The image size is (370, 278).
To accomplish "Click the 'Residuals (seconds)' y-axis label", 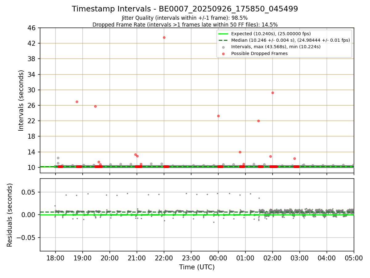I will coord(10,215).
